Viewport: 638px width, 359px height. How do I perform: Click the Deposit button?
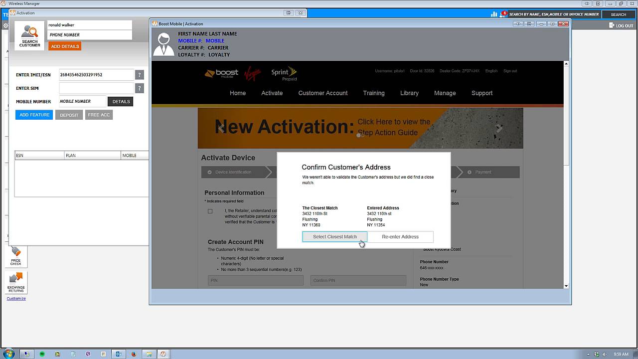click(x=69, y=115)
